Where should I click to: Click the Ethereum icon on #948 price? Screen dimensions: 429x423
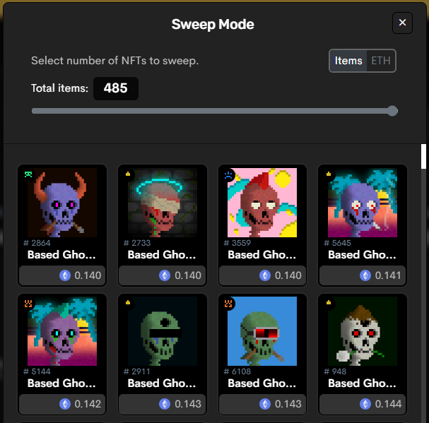365,404
